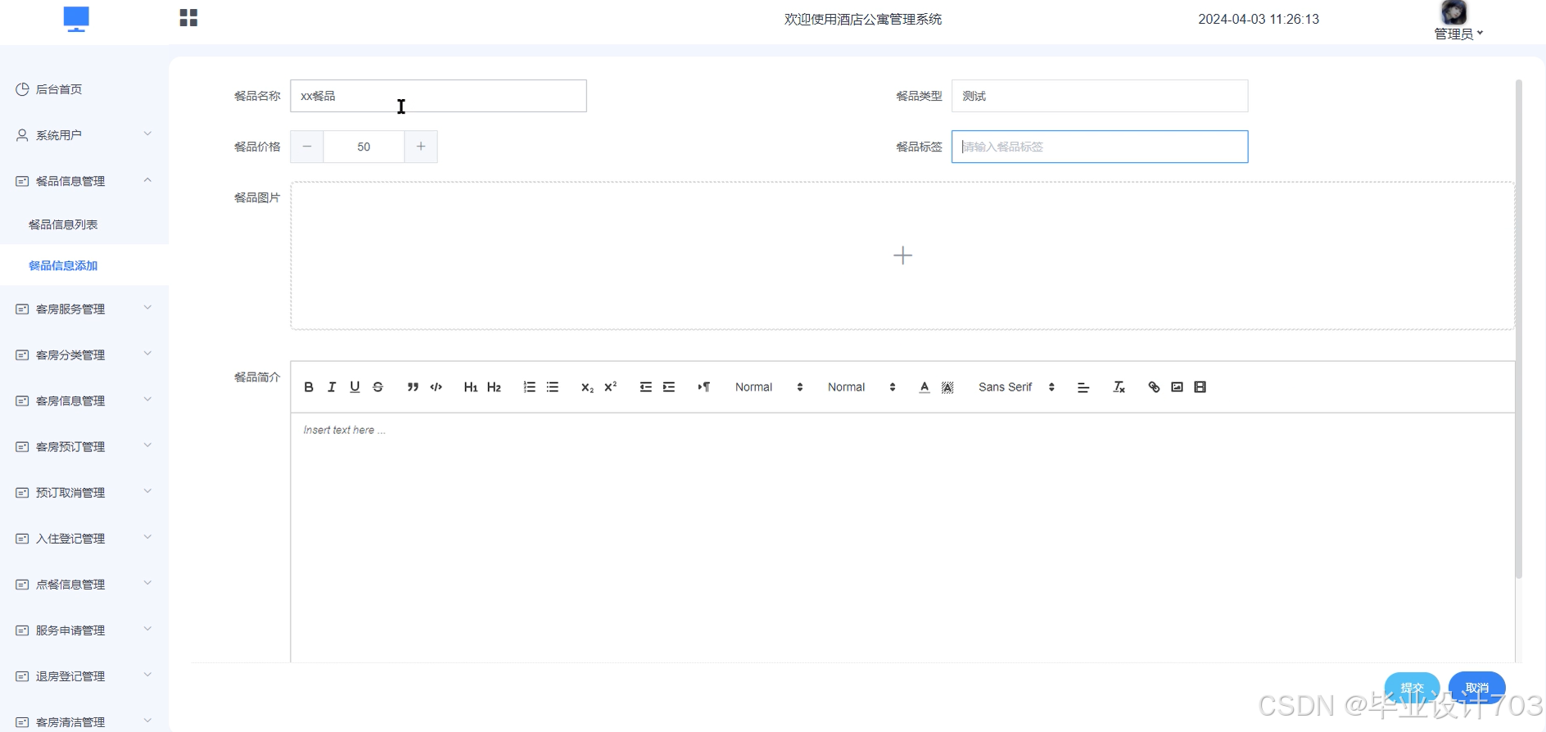Expand the 退房登记管理 menu
This screenshot has height=732, width=1546.
(84, 676)
